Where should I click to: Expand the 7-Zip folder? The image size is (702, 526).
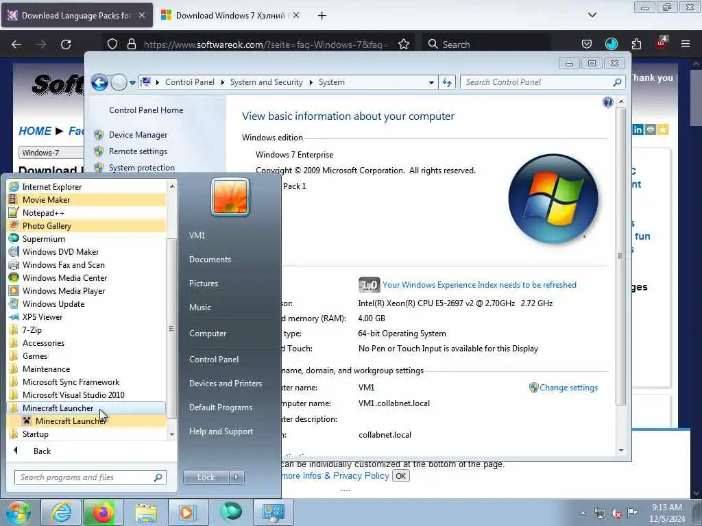87,329
